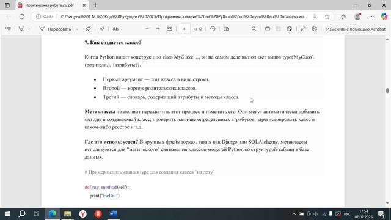The height and width of the screenshot is (220, 391).
Task: Click the Файл site info indicator
Action: (45, 16)
